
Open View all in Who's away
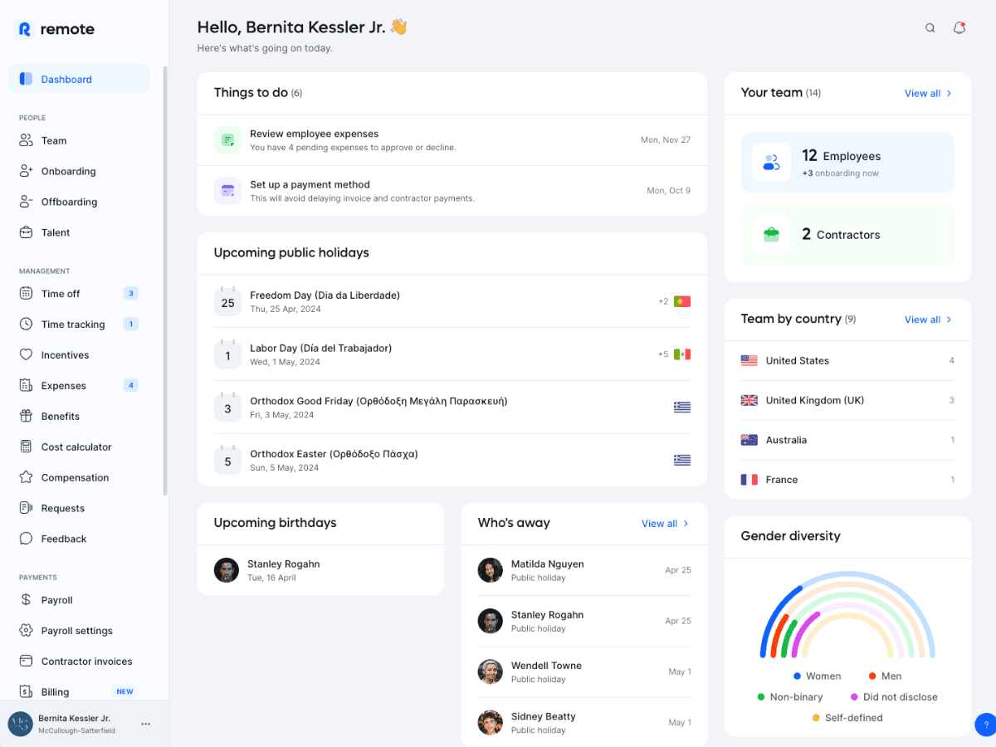pos(665,524)
